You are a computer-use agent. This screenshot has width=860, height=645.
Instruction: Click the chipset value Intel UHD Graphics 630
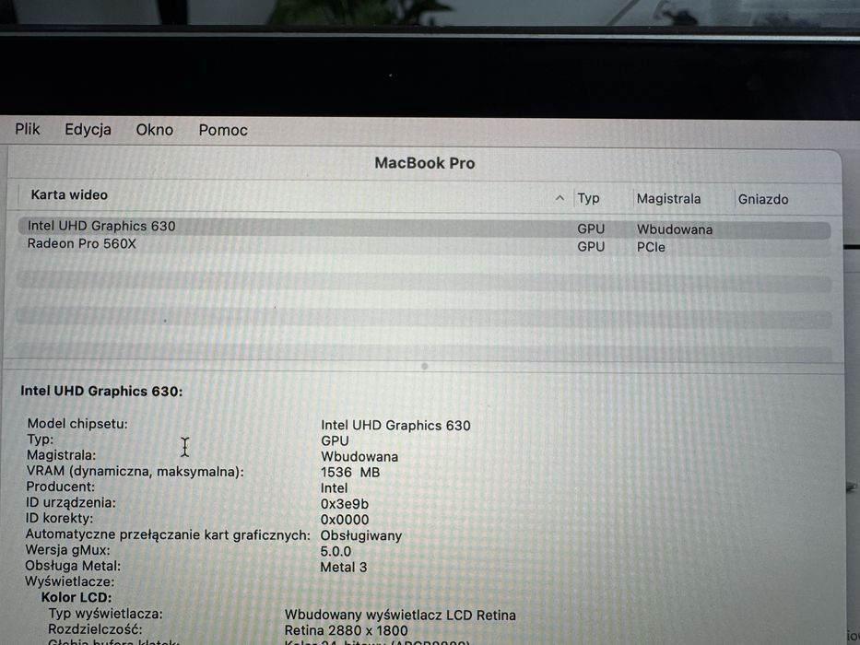click(x=395, y=425)
